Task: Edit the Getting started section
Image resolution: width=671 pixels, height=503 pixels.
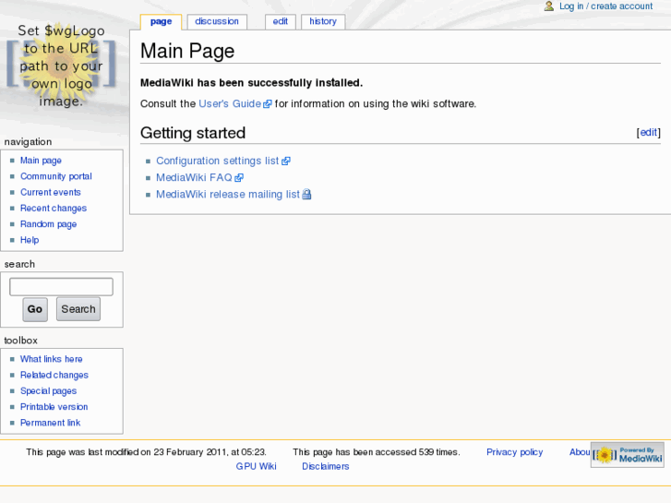Action: (648, 133)
